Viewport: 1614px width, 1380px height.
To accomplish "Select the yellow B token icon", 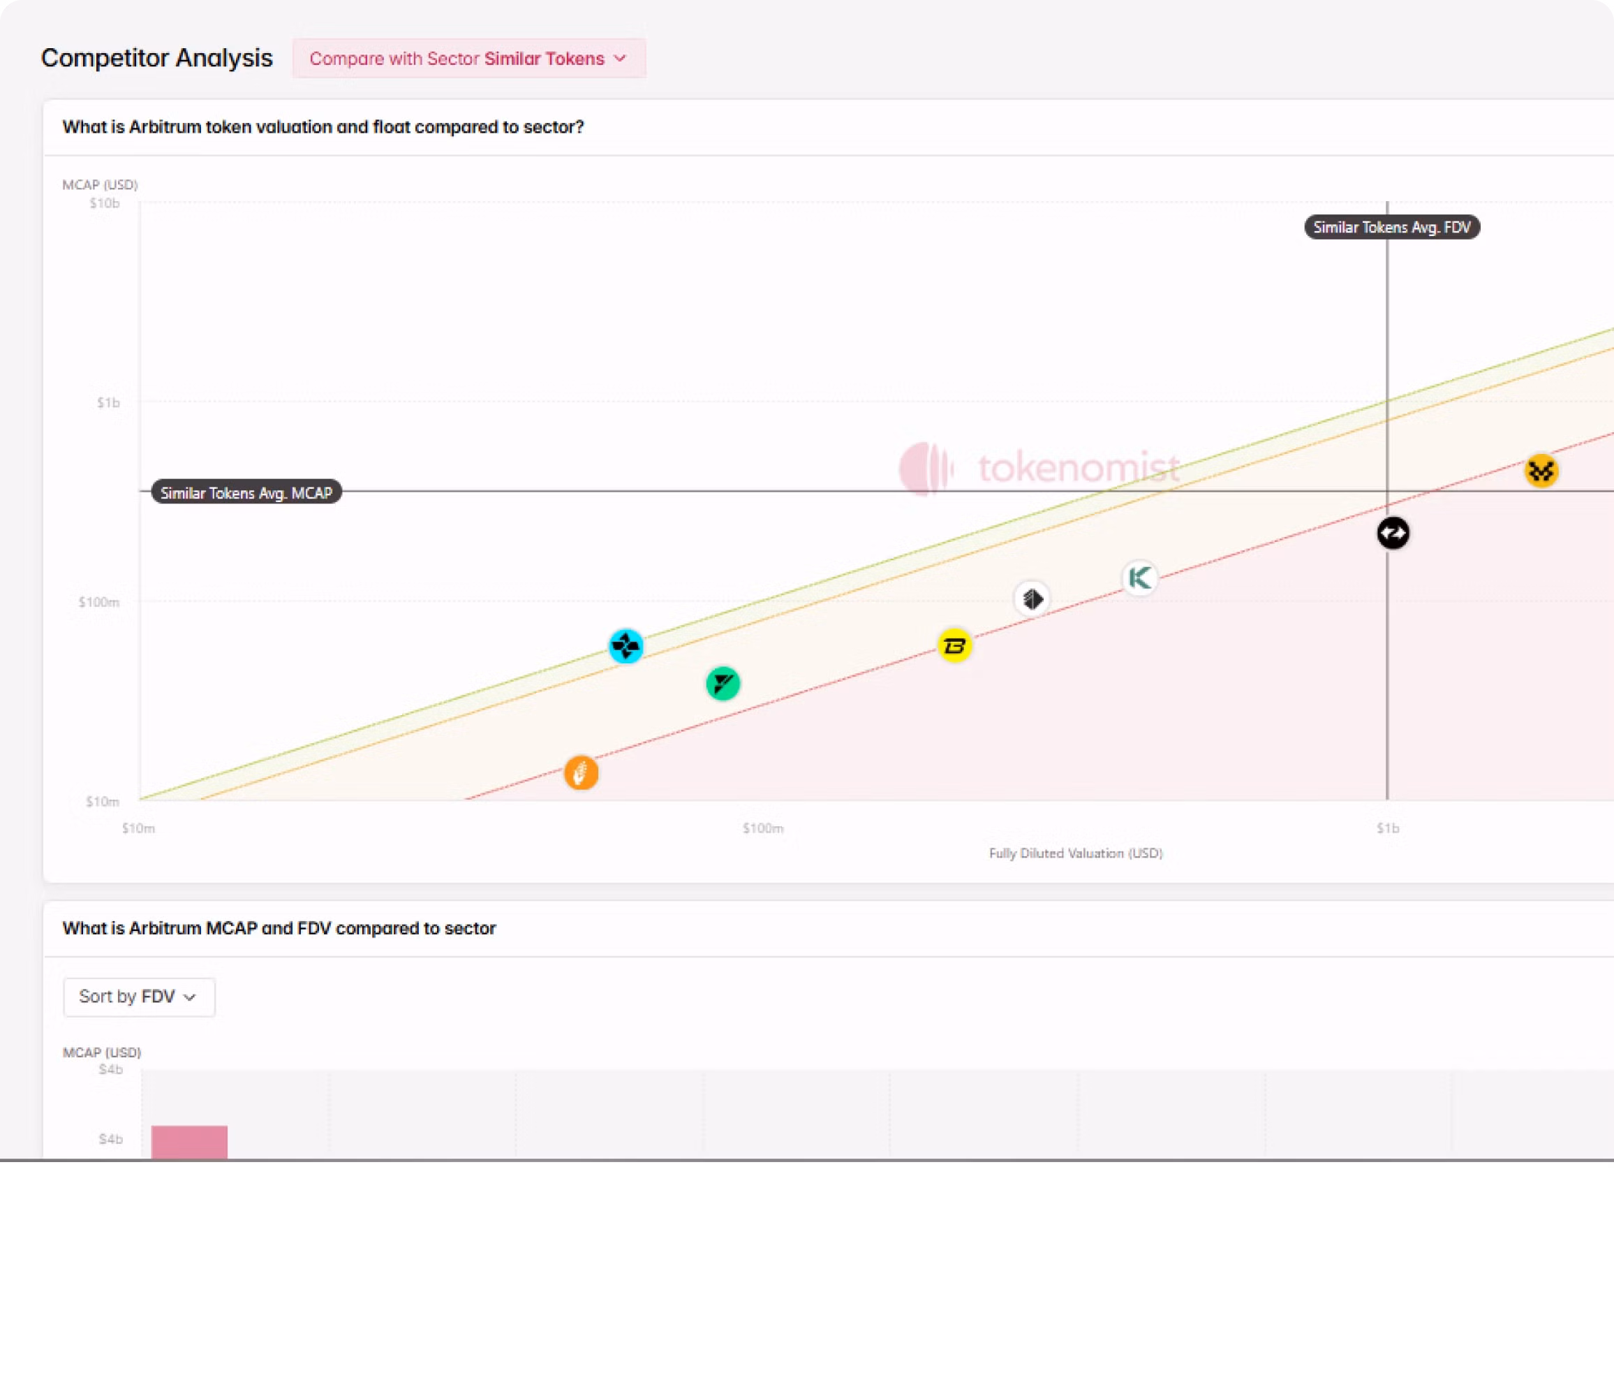I will pos(954,646).
